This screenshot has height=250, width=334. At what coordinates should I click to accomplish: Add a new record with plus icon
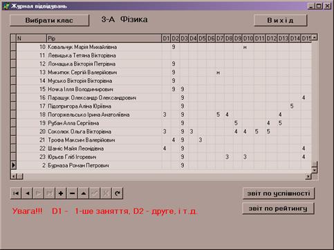(x=61, y=193)
